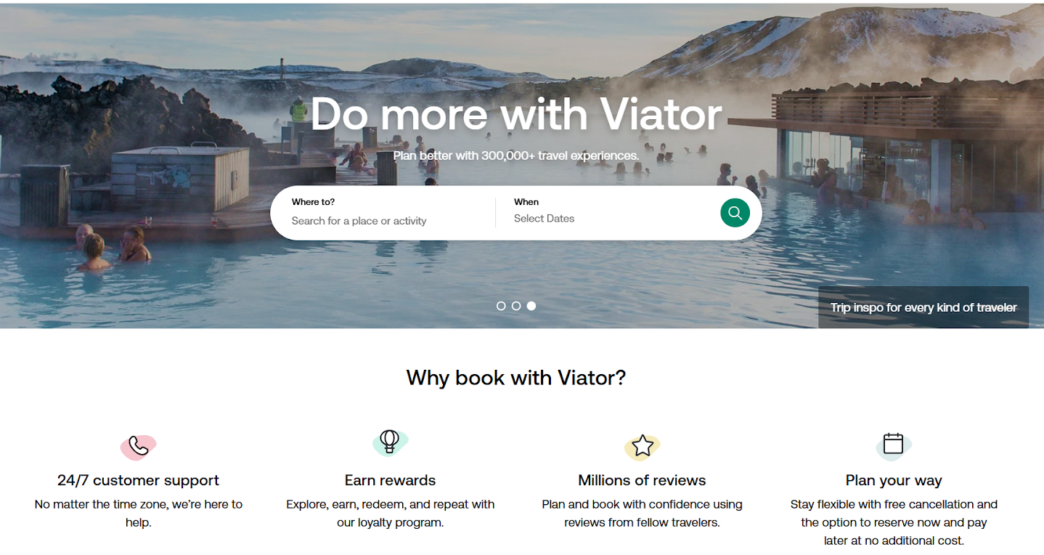
Task: Click the hot air balloon rewards icon
Action: point(390,442)
